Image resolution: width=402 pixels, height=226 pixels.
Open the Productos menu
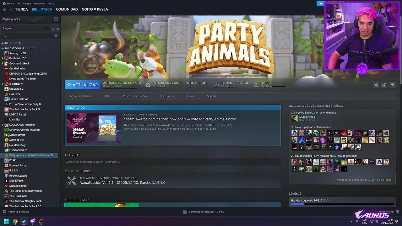click(x=39, y=3)
